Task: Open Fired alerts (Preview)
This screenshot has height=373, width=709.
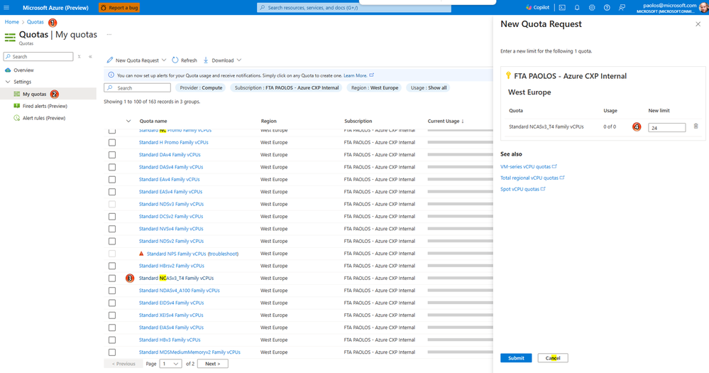Action: 45,106
